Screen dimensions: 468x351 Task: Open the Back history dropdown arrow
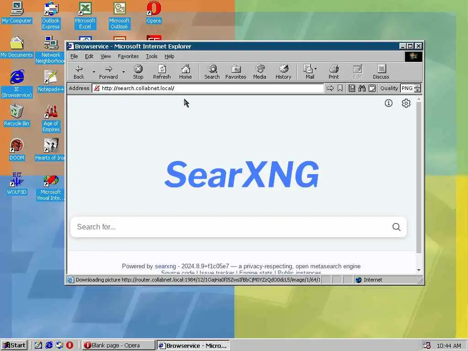(94, 72)
